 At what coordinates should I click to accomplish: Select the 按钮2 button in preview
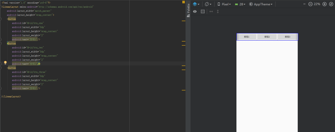(x=267, y=37)
